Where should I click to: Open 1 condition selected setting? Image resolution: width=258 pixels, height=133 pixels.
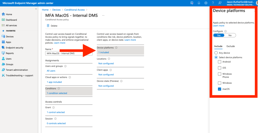tap(57, 93)
